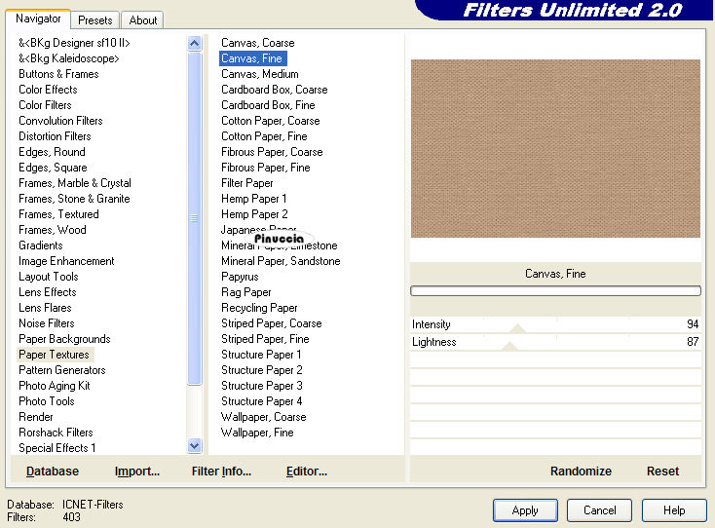This screenshot has height=528, width=715.
Task: Select Lens Effects category
Action: [48, 292]
